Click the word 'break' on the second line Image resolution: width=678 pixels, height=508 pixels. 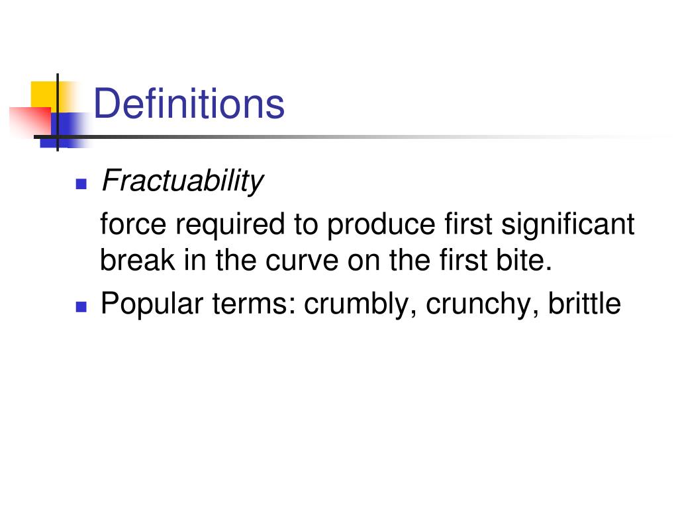point(138,261)
